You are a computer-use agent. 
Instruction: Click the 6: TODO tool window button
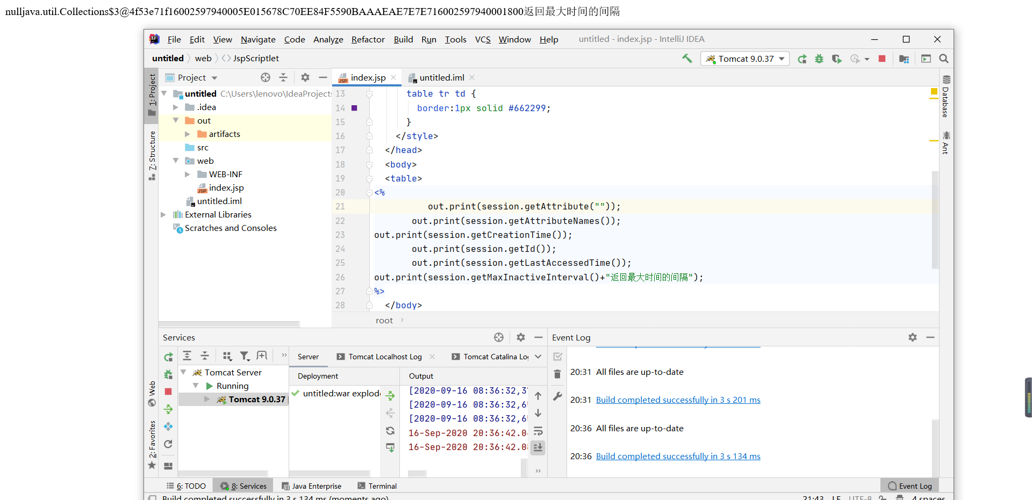(186, 486)
